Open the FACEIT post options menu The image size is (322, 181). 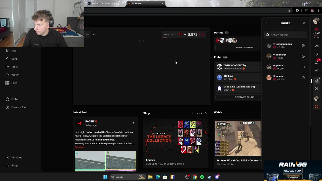[x=133, y=123]
